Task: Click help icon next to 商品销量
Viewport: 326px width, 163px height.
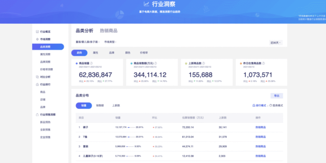Action: 91,63
